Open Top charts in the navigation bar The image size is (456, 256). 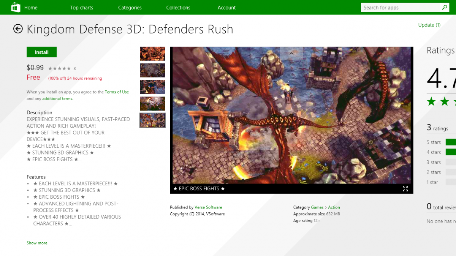[x=82, y=8]
